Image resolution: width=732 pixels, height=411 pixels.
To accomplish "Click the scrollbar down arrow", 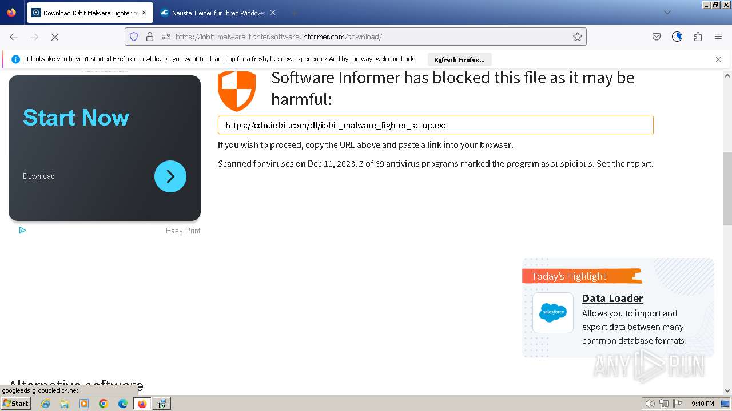I will (x=727, y=390).
